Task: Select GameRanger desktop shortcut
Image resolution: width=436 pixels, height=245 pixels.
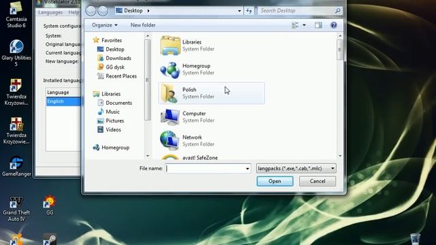Action: click(x=16, y=166)
